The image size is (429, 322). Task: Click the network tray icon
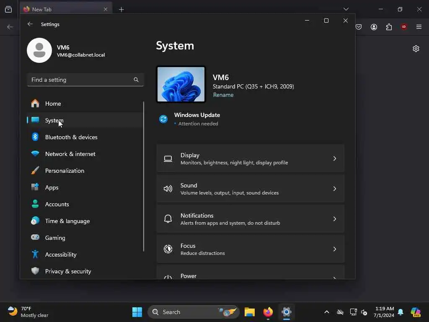pos(353,312)
